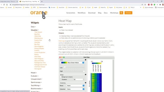Expand the Model widgets category
This screenshot has height=92, width=164.
(x=34, y=73)
